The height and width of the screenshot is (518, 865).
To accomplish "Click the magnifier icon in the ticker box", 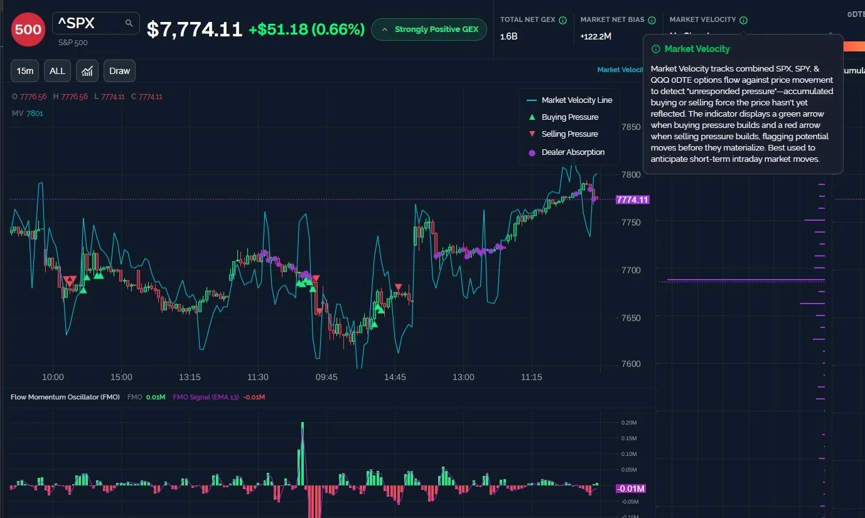I will (129, 23).
